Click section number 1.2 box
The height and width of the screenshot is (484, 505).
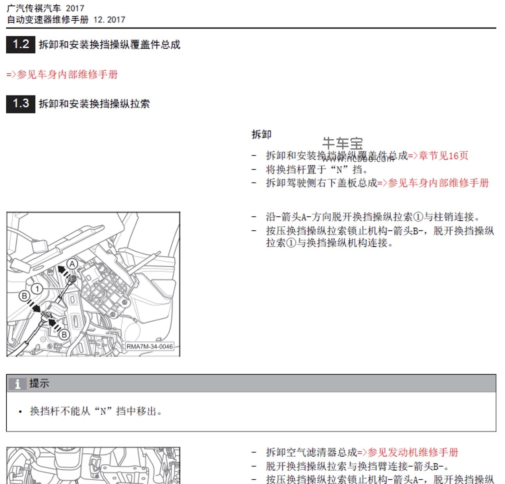click(21, 45)
